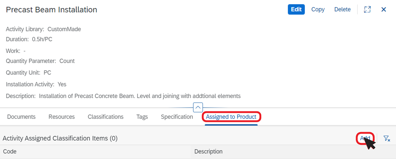Click the Installation of Precast Concrete Beam description text
This screenshot has width=396, height=159.
click(140, 96)
